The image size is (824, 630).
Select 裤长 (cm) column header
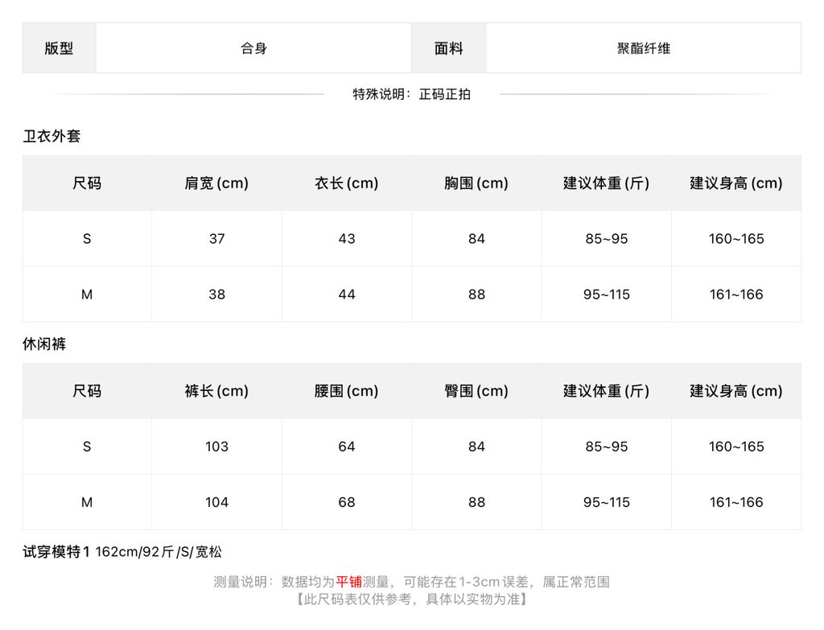(216, 391)
